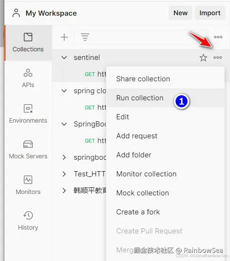
Task: Collapse the SpringBoo collection chevron
Action: coord(64,124)
